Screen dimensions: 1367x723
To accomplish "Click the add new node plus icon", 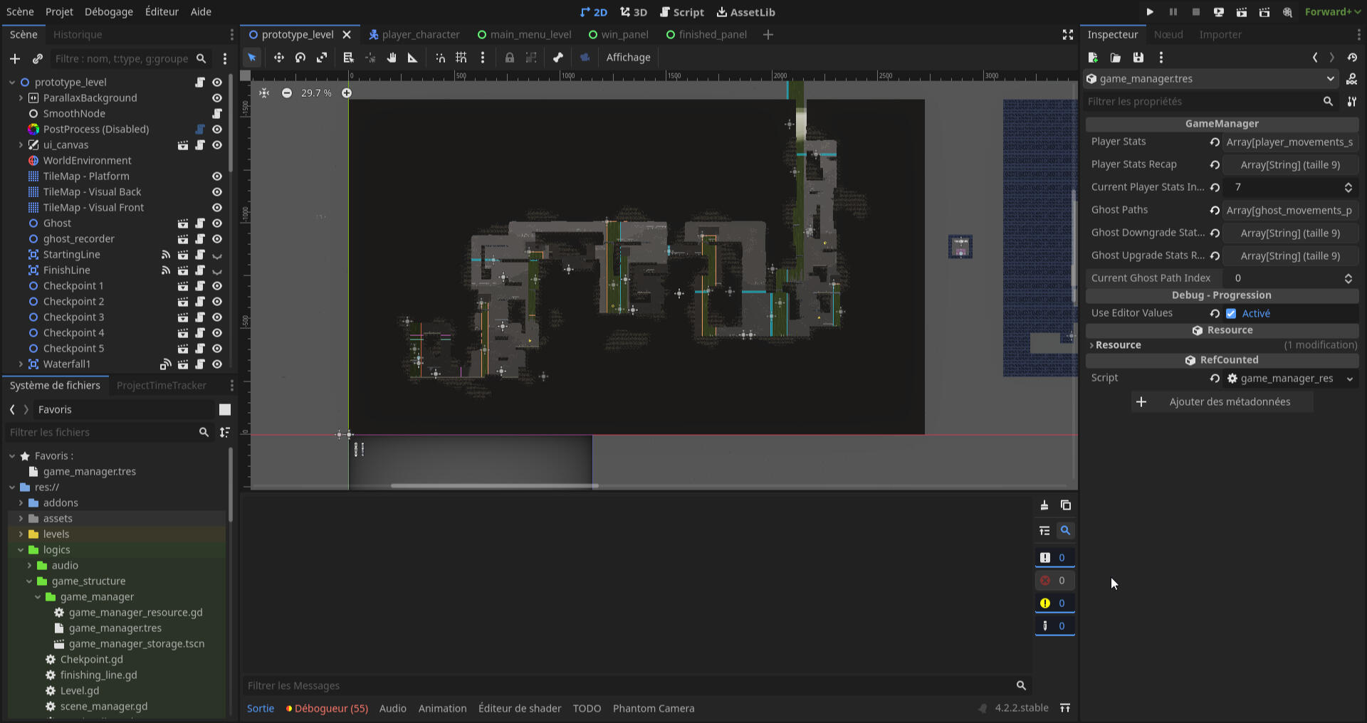I will click(15, 58).
